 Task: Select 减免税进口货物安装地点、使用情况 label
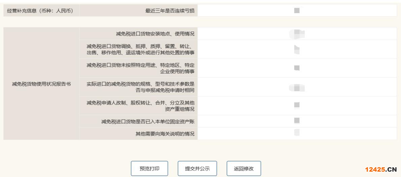coord(155,34)
